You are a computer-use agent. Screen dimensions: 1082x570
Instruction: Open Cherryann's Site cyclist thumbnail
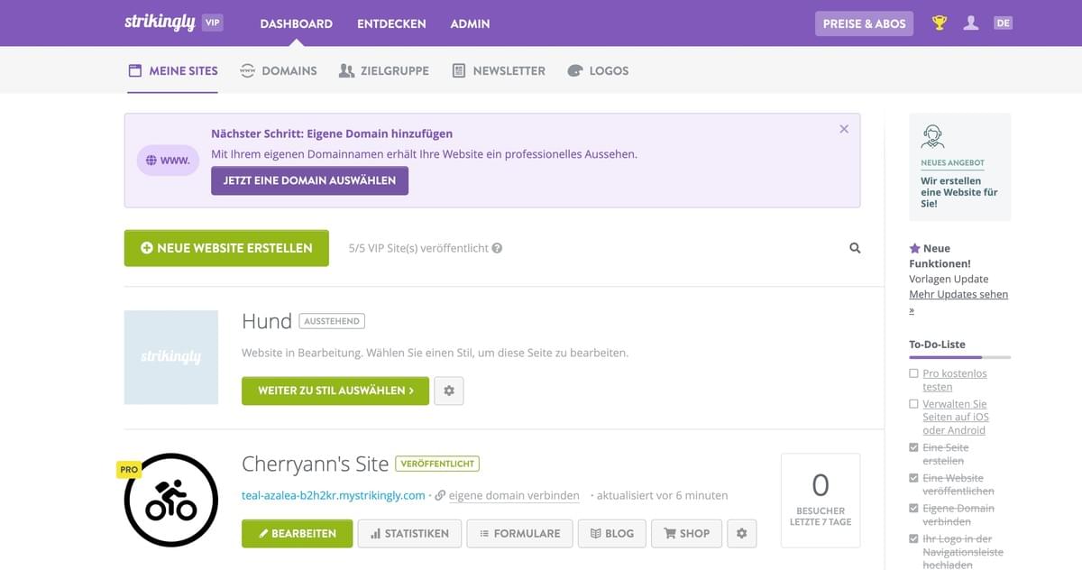pyautogui.click(x=171, y=500)
